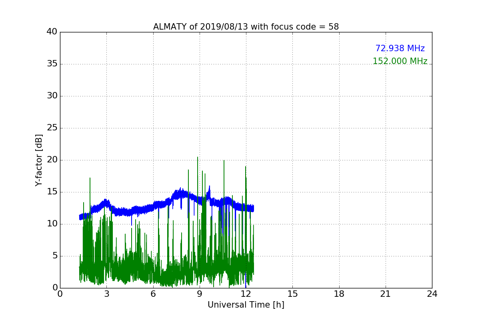Click y-axis tick label 15
480x320 pixels.
coord(52,192)
